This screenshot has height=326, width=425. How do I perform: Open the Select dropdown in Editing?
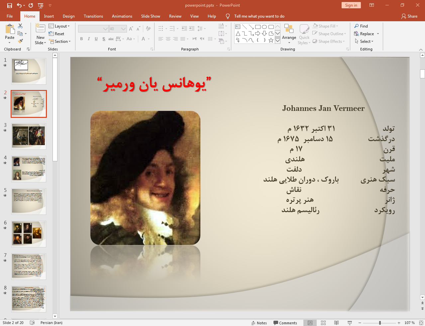364,41
